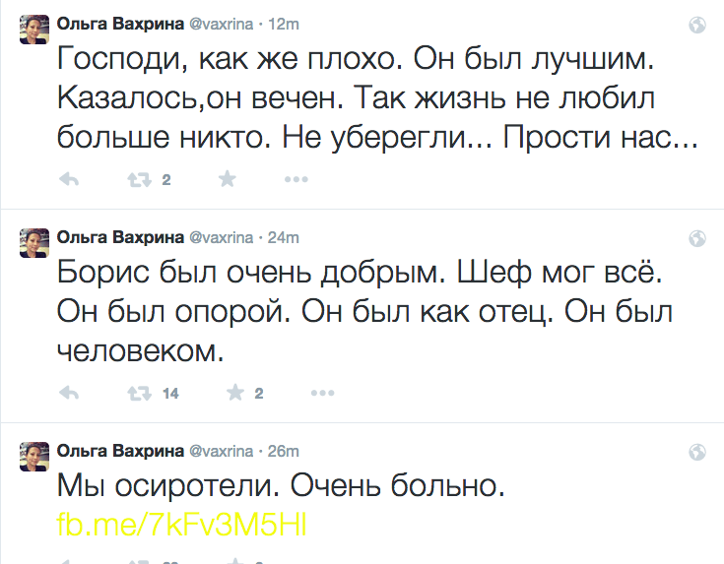Screen dimensions: 724x564
Task: Retweet the "Господи, как же плохо" tweet
Action: (x=139, y=180)
